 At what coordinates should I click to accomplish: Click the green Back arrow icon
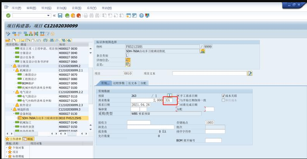[x=67, y=15]
